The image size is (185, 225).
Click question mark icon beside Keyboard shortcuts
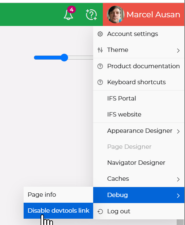point(100,82)
